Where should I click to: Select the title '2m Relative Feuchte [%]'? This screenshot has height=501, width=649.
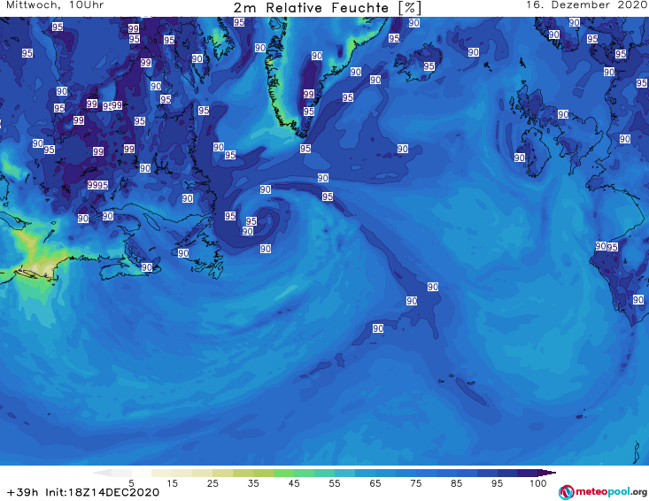click(x=328, y=7)
